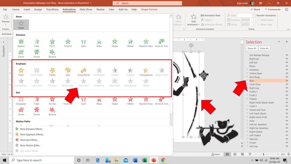Apply the Bounce exit animation
Screen dimensions: 291x164
(52, 111)
